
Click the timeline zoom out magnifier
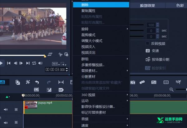click(x=171, y=89)
